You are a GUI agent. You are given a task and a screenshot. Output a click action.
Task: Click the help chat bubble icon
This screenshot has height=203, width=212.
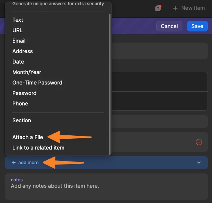tap(158, 8)
